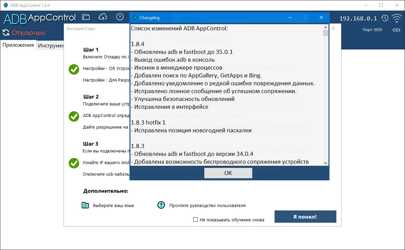The width and height of the screenshot is (405, 250).
Task: Click the 1.8.4 version heading in changelog
Action: [x=138, y=44]
